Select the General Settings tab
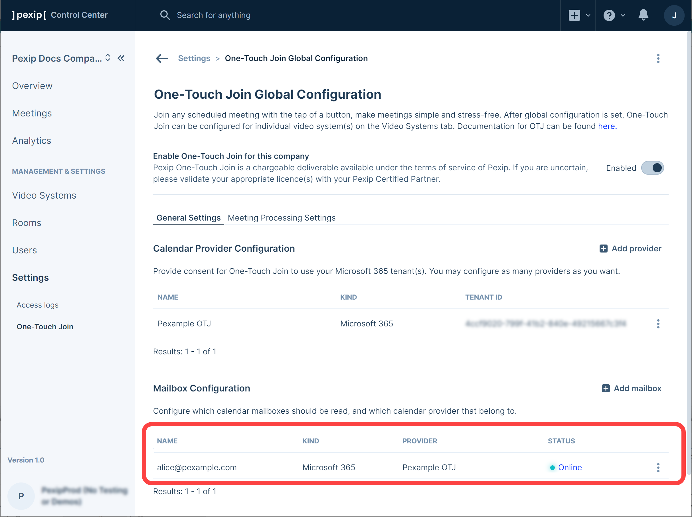The image size is (692, 517). pos(188,218)
